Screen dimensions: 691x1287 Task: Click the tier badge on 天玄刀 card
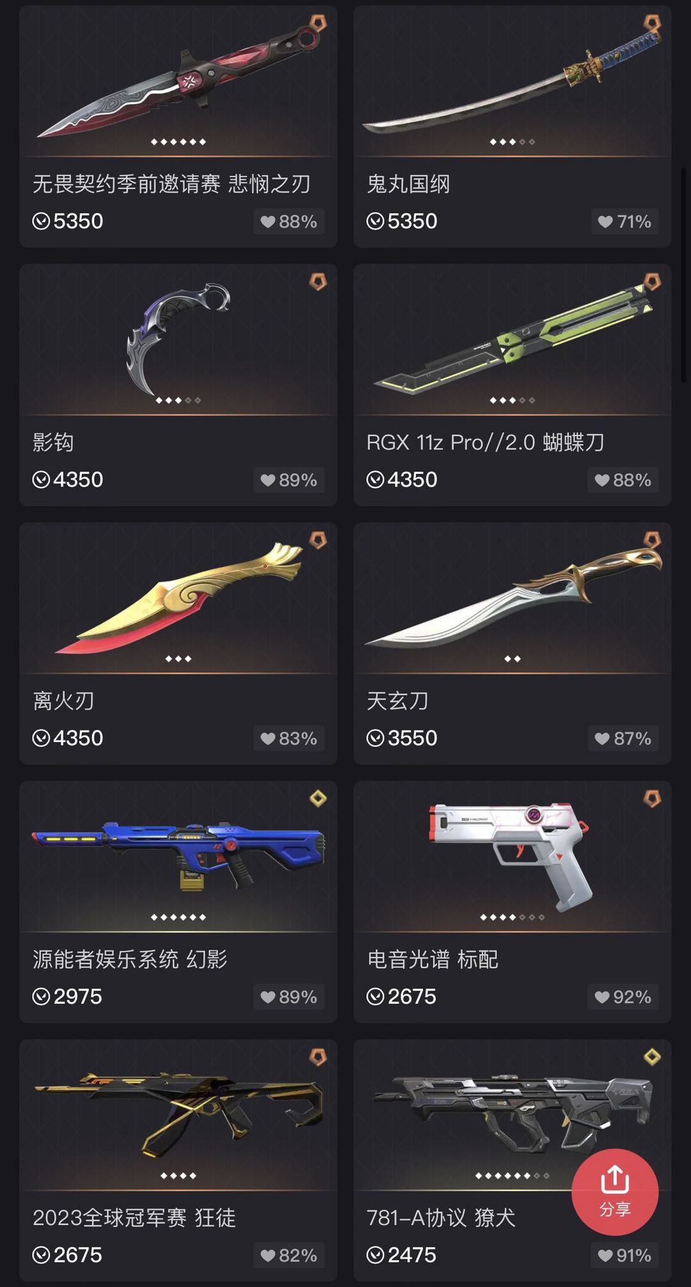[652, 540]
